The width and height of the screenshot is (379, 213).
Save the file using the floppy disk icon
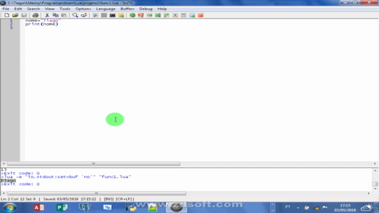pyautogui.click(x=24, y=15)
